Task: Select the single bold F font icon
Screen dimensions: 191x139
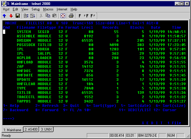Action: pyautogui.click(x=80, y=16)
